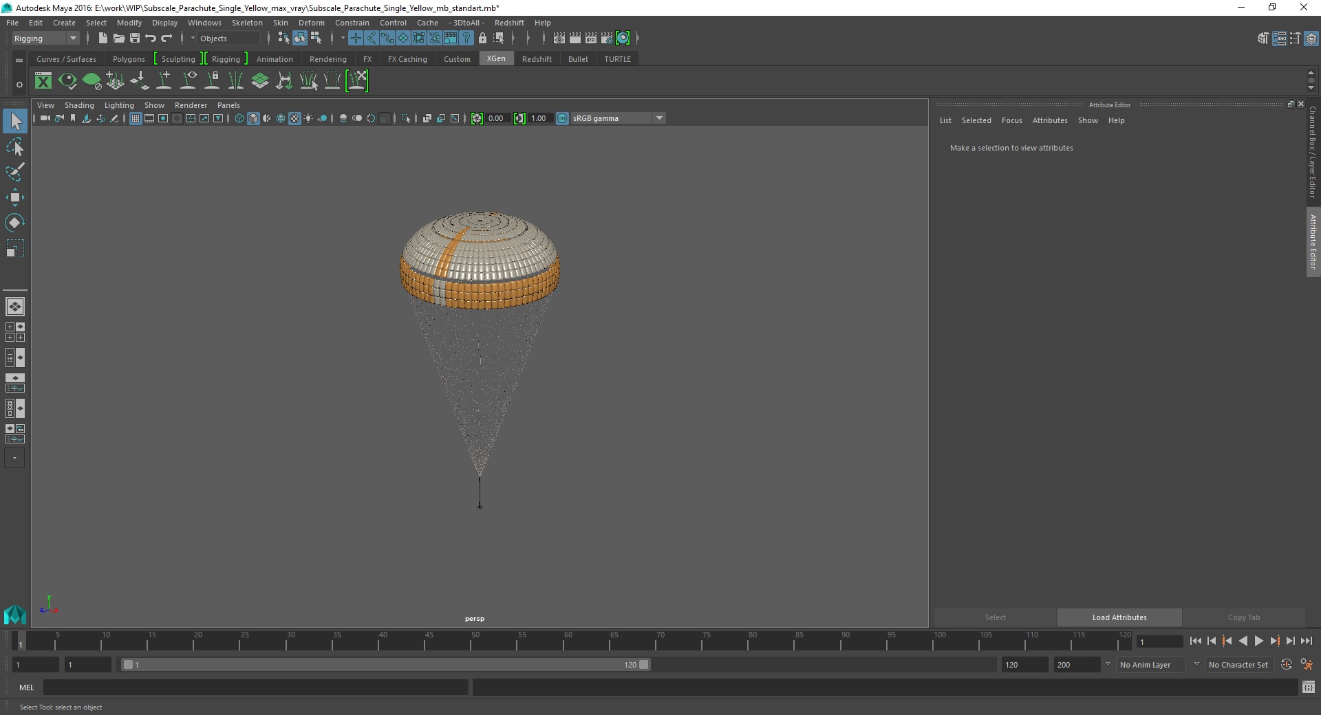Select the Rotate tool in the toolbox
This screenshot has width=1321, height=715.
pos(15,223)
